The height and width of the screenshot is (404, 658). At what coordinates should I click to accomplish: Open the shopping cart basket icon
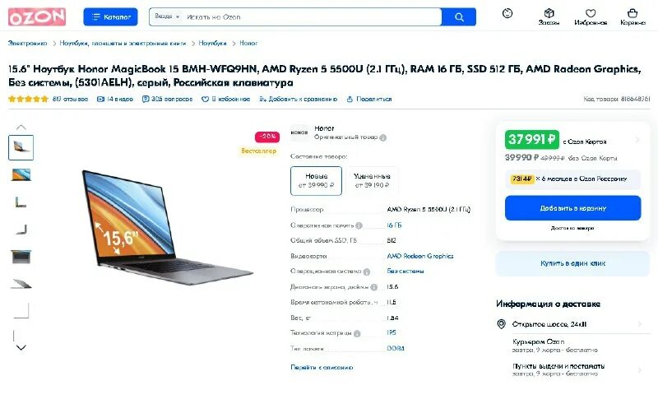coord(633,13)
